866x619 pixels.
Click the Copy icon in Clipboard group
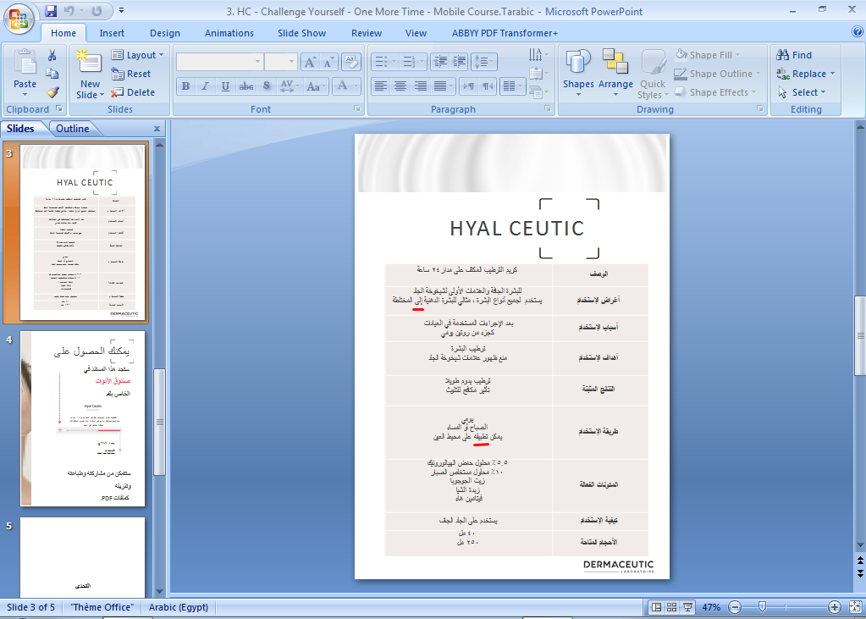[x=52, y=74]
